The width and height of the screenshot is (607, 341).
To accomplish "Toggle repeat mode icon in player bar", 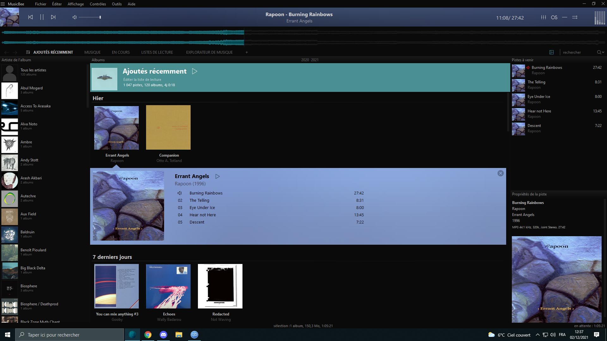I will click(x=565, y=17).
